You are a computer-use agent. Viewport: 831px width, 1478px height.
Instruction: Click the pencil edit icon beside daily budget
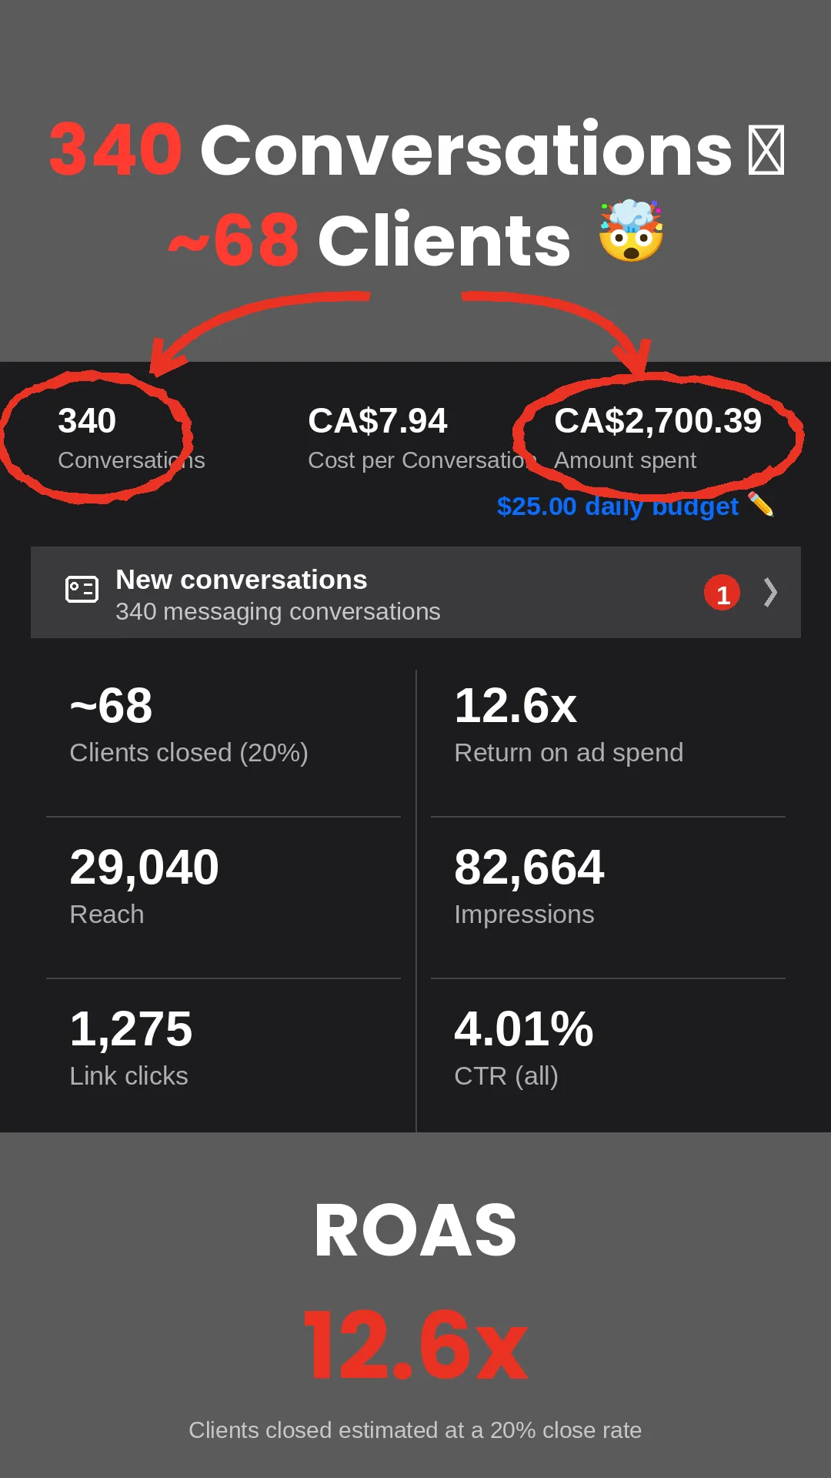coord(760,504)
